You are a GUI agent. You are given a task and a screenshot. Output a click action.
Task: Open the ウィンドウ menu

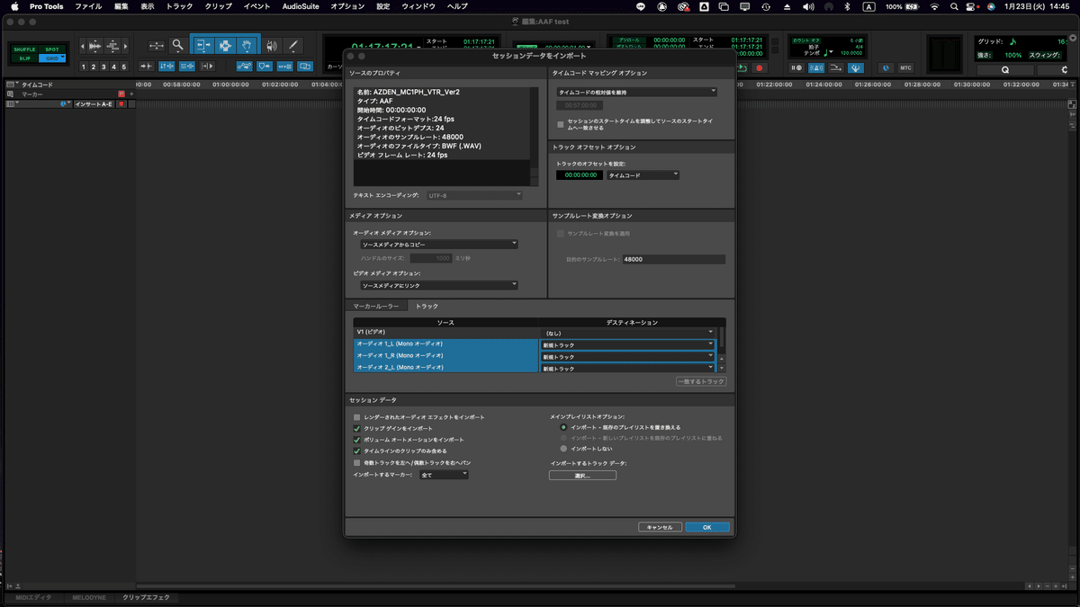[418, 6]
